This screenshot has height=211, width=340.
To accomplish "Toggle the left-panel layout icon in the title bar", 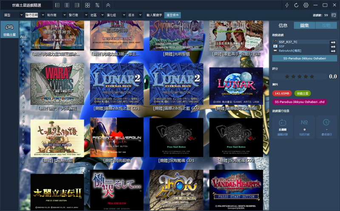I will tap(57, 5).
